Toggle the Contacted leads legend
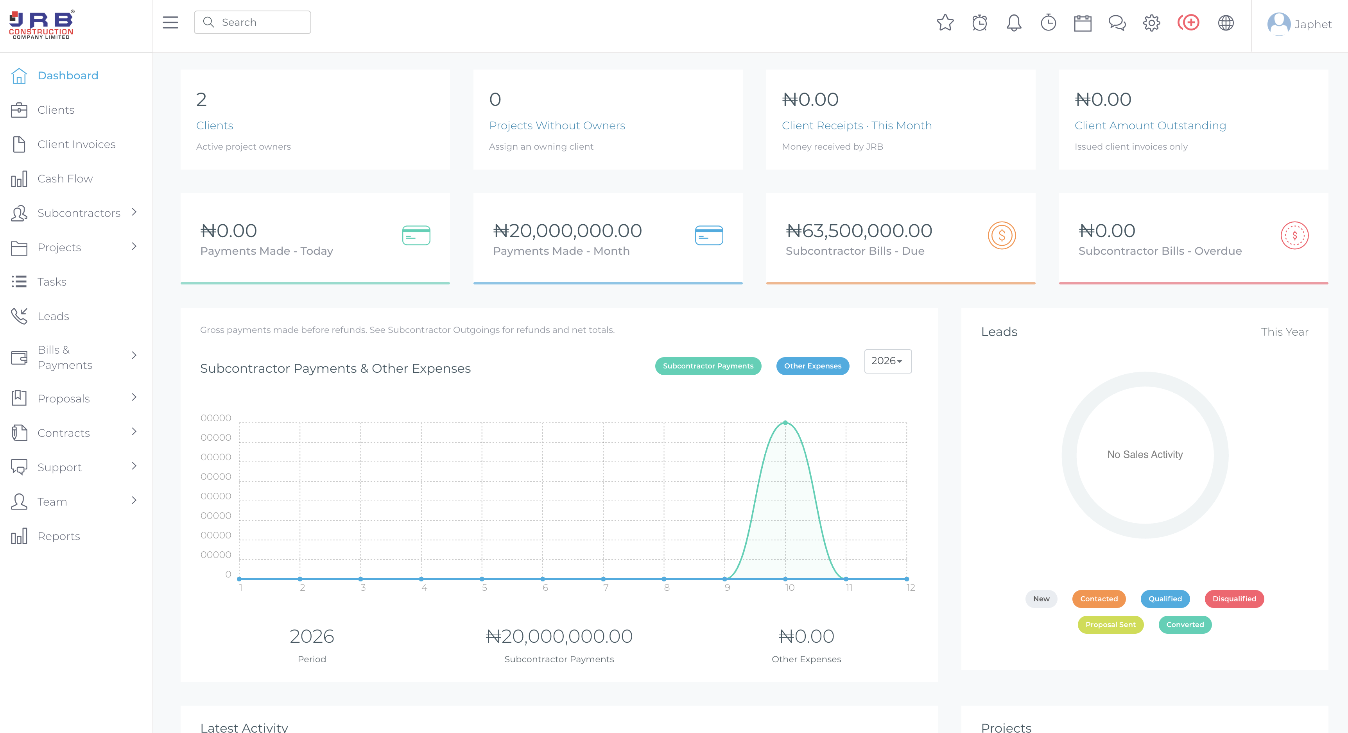Viewport: 1348px width, 733px height. point(1099,599)
